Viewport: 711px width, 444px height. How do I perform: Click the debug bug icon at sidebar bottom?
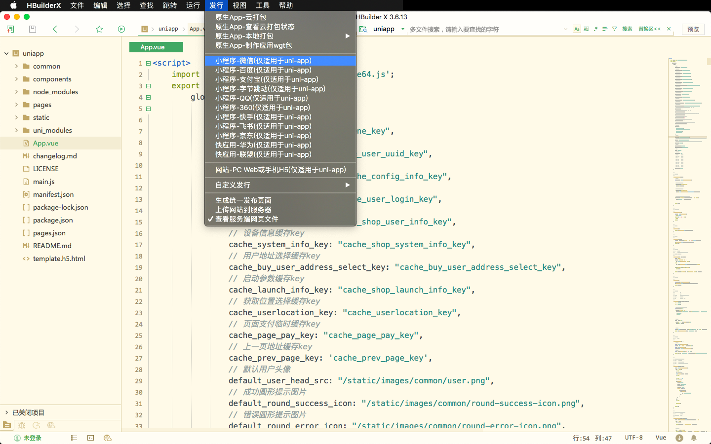[x=22, y=425]
